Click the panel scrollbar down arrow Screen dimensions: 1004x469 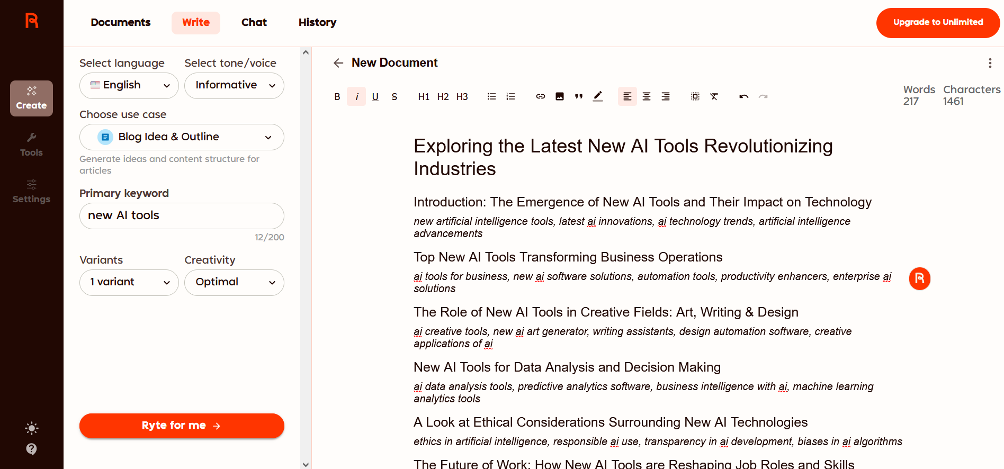pyautogui.click(x=306, y=464)
